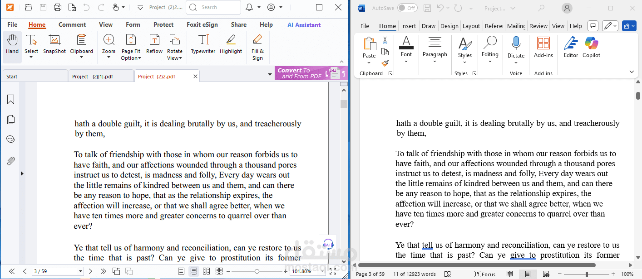Open AI Assistant in Foxit

pos(303,24)
